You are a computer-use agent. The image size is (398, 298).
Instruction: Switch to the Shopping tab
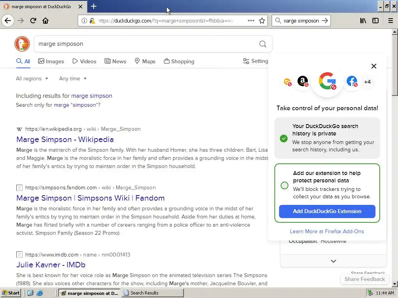(179, 61)
